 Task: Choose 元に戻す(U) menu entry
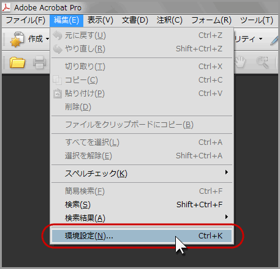pos(142,35)
